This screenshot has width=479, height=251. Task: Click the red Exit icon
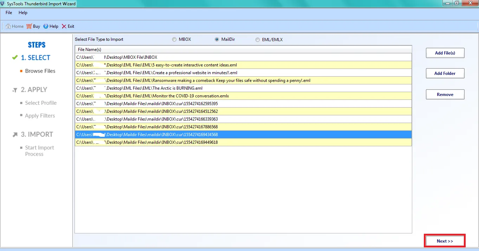click(x=64, y=26)
